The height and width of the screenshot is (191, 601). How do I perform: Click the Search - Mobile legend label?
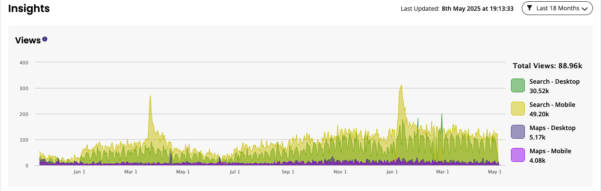[552, 105]
